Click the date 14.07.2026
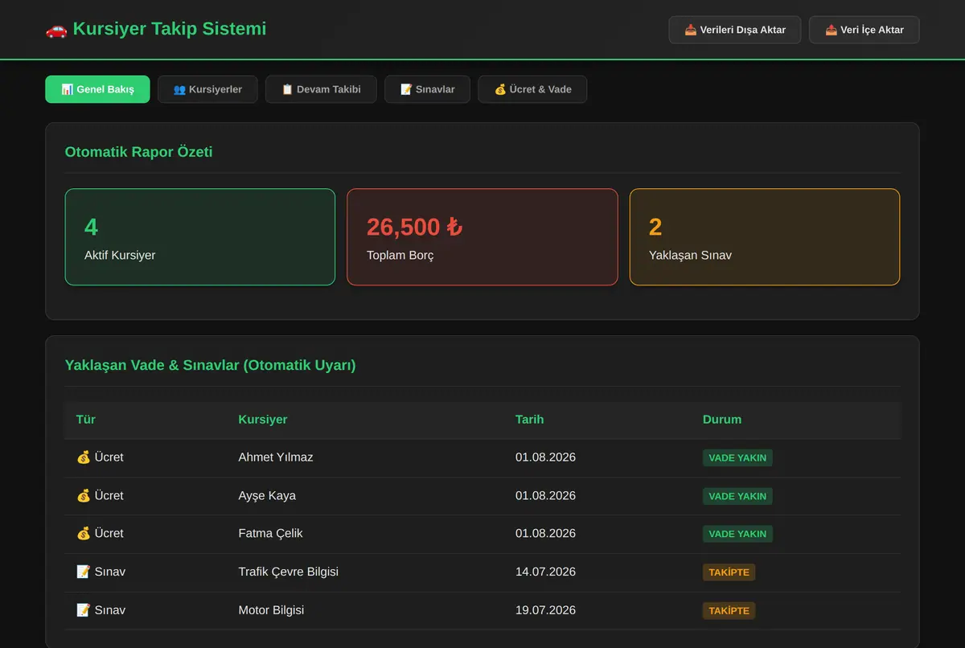965x648 pixels. 545,572
